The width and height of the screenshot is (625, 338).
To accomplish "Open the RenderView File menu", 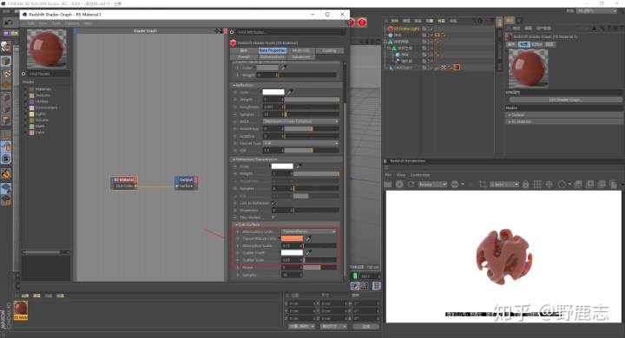I will pyautogui.click(x=388, y=174).
